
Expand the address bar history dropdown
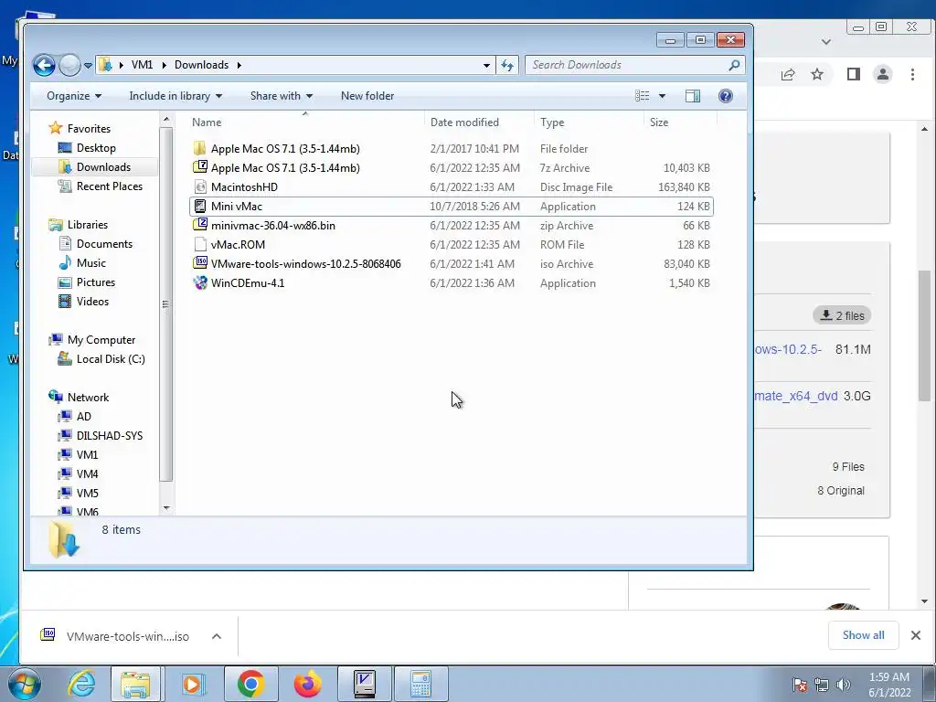pos(486,66)
